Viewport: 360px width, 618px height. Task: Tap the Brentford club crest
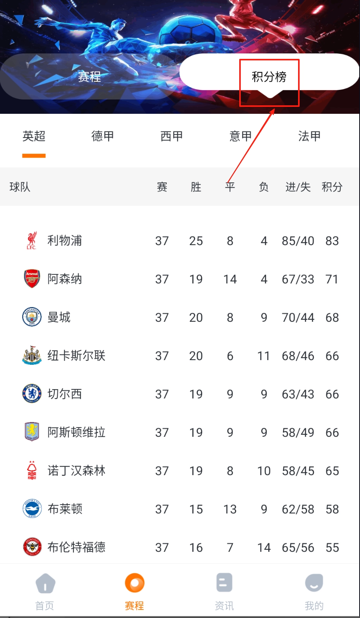pos(32,547)
